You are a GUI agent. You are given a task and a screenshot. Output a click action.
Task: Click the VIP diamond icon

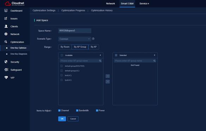[x=6, y=78]
